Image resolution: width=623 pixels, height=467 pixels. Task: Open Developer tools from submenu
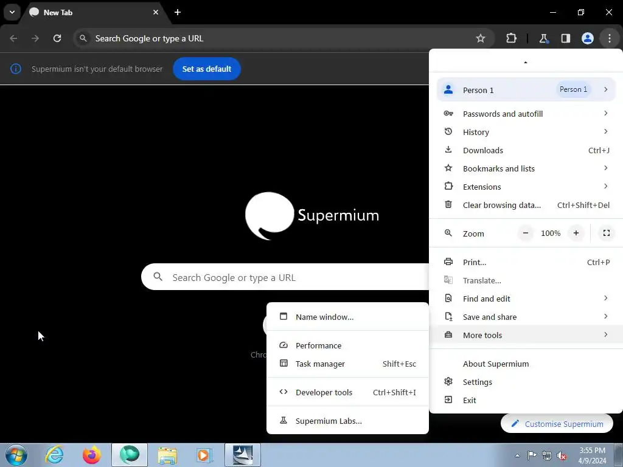347,392
